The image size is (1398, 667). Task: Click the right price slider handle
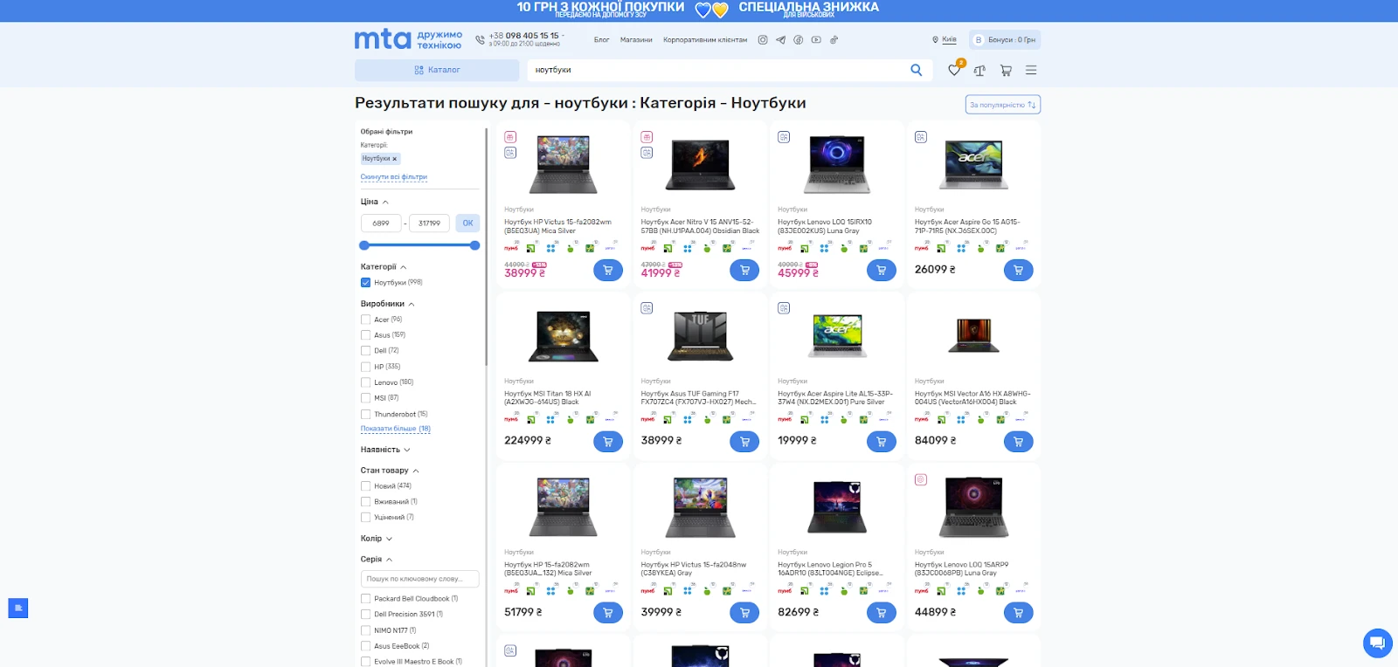[x=474, y=245]
